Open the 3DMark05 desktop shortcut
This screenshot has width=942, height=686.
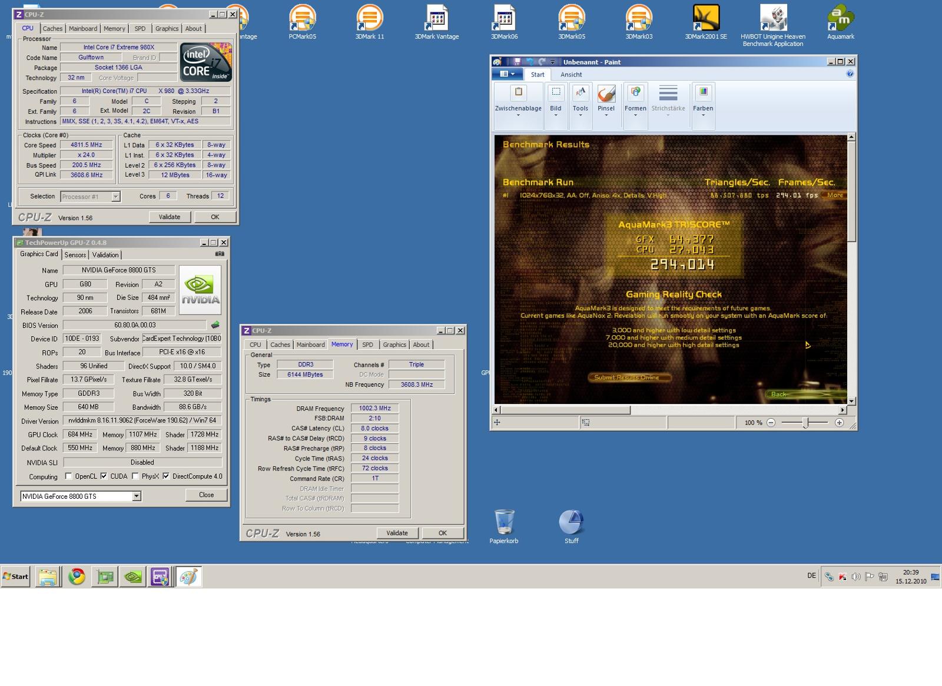click(572, 21)
